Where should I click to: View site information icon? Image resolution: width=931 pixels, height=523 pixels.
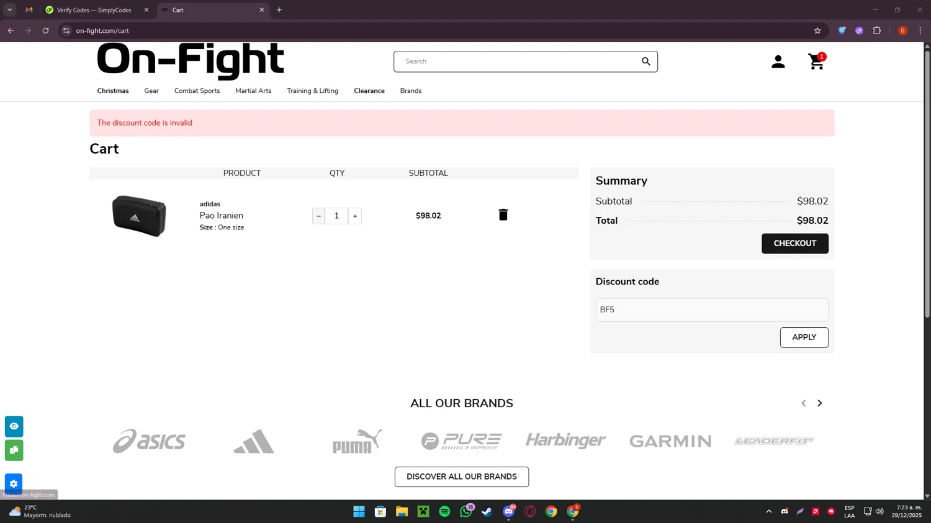tap(66, 30)
